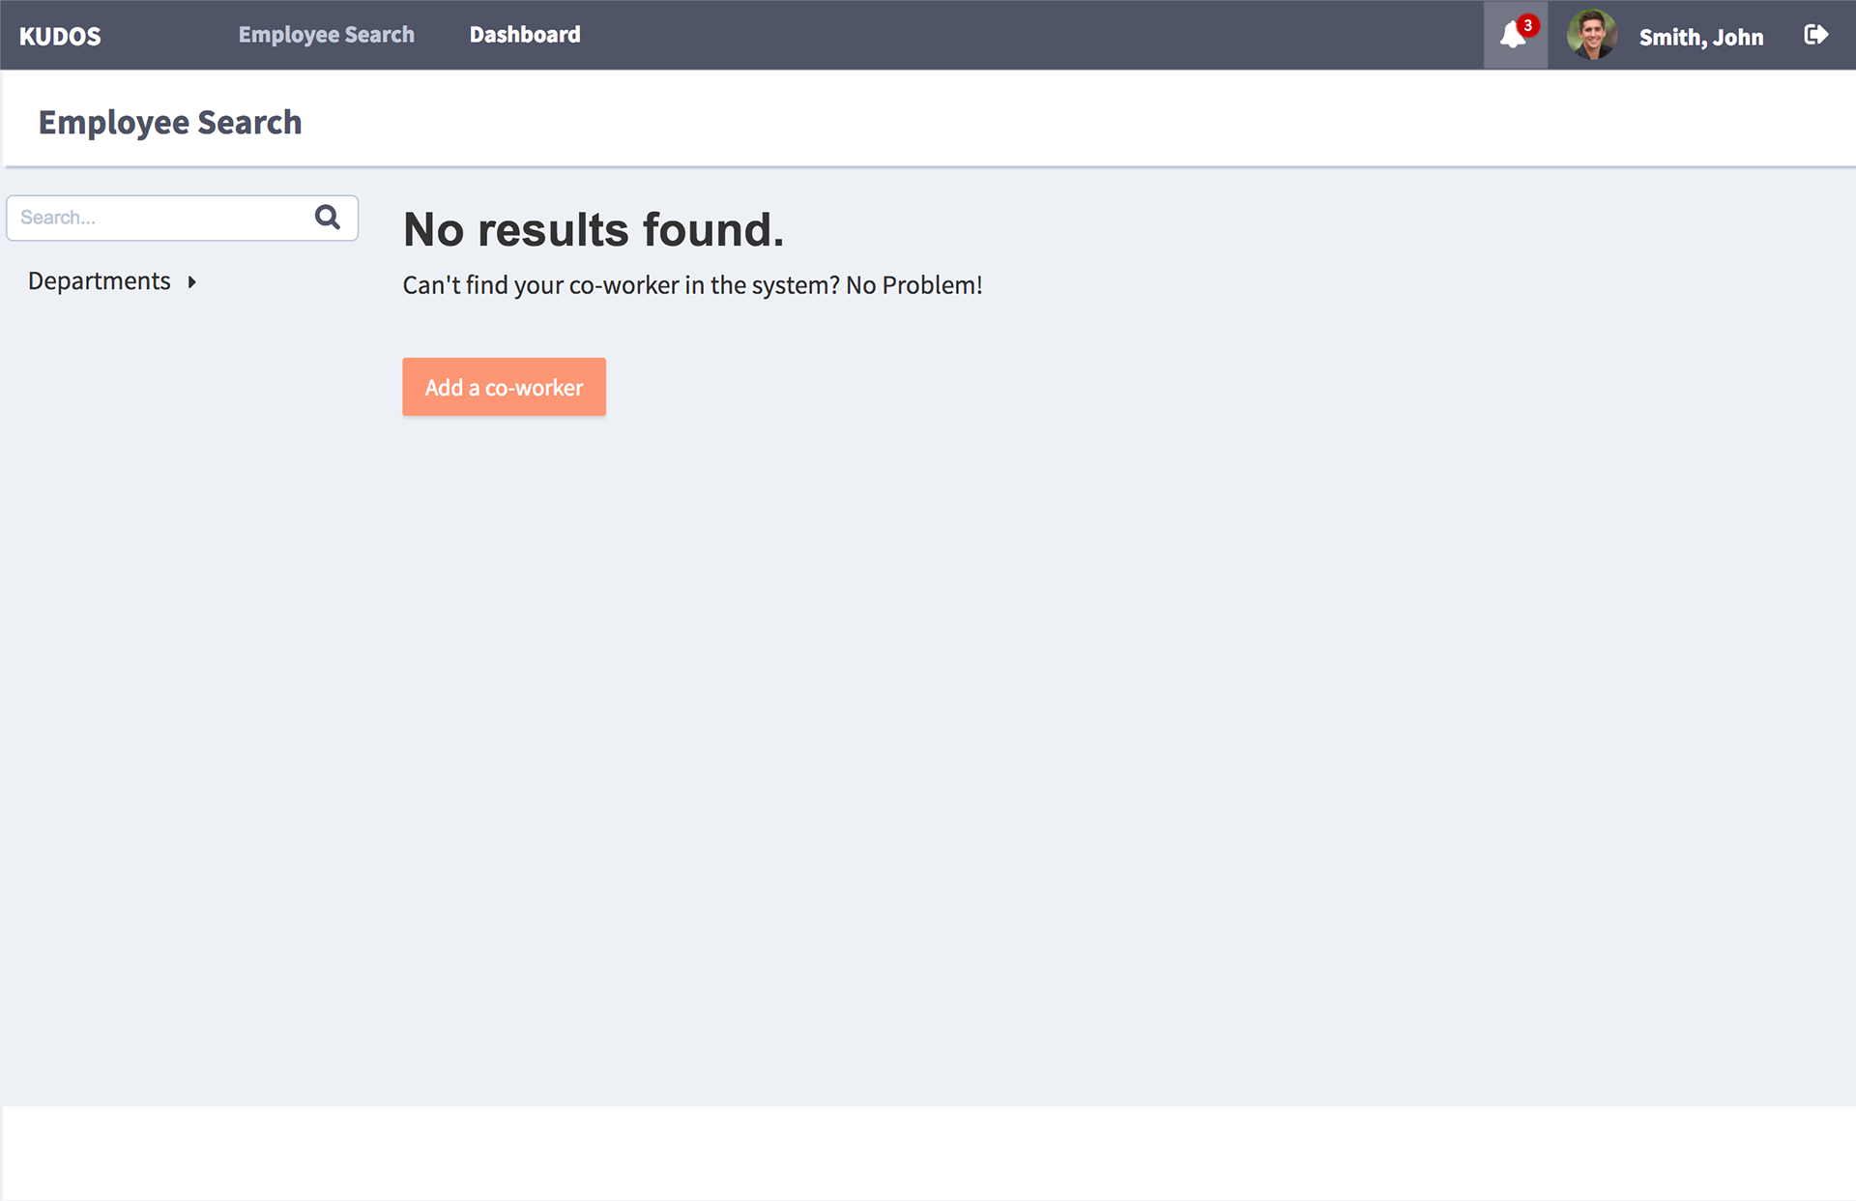
Task: Open the notifications bell
Action: (1512, 36)
